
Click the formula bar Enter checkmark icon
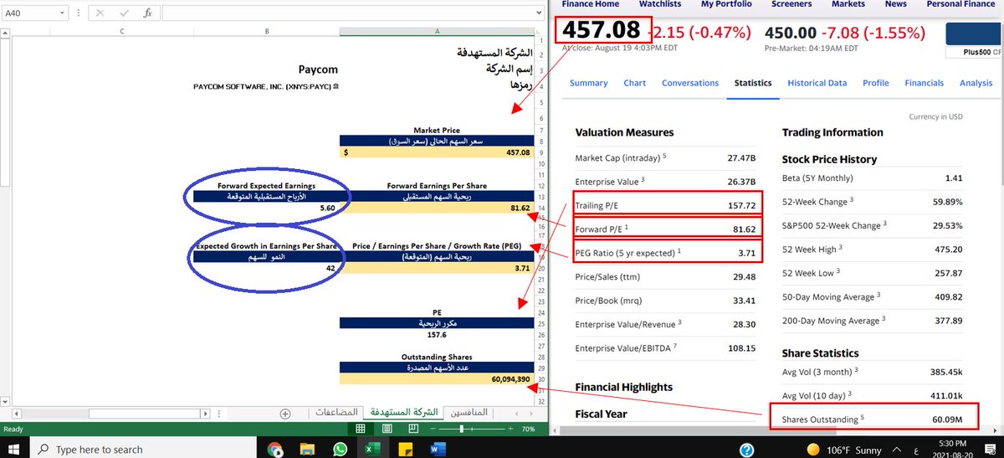click(122, 13)
